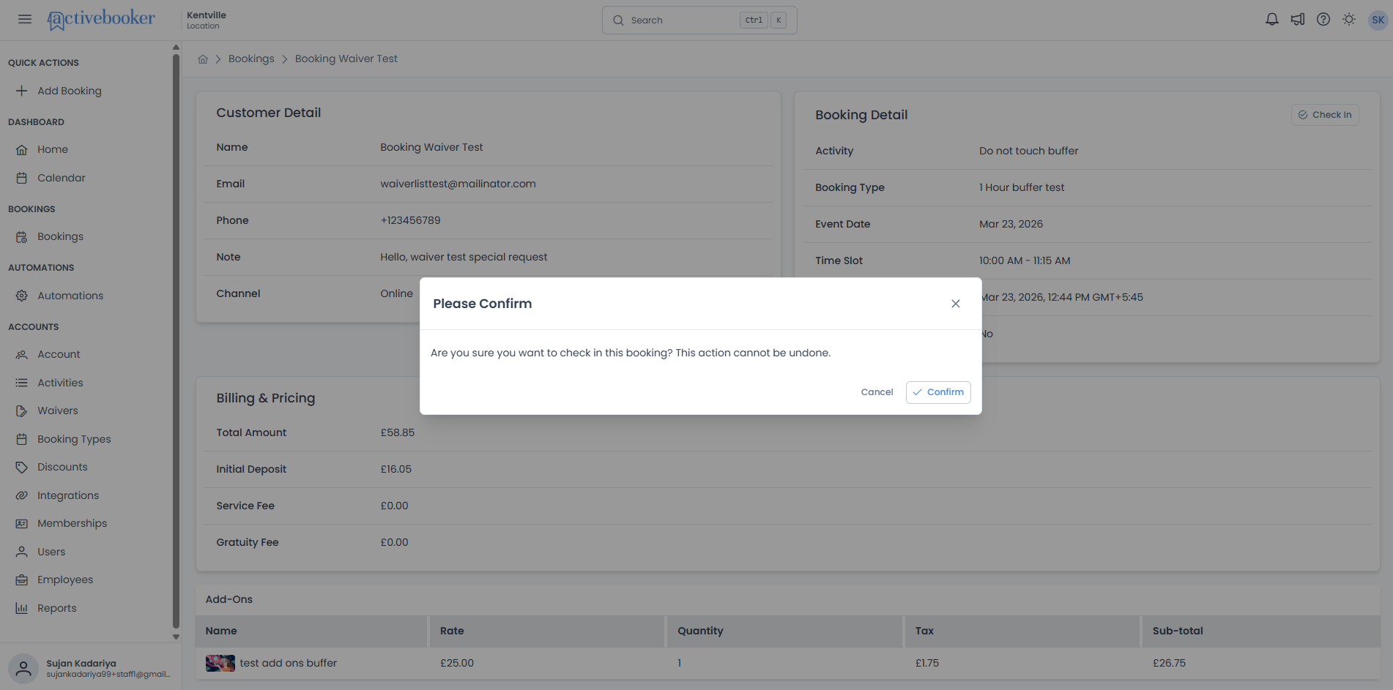Click the note Hello, waiver test special request
The height and width of the screenshot is (690, 1393).
464,257
